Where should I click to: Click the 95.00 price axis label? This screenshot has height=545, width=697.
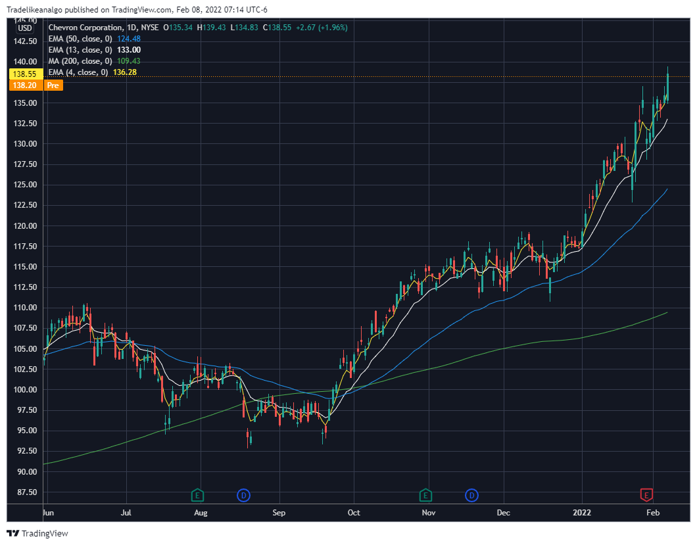[26, 431]
